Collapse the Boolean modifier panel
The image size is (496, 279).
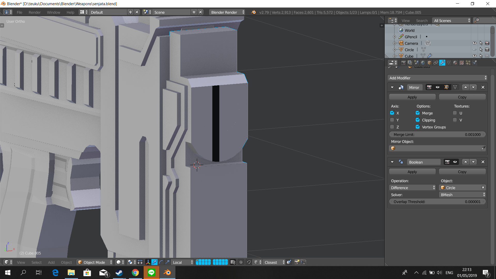click(392, 162)
